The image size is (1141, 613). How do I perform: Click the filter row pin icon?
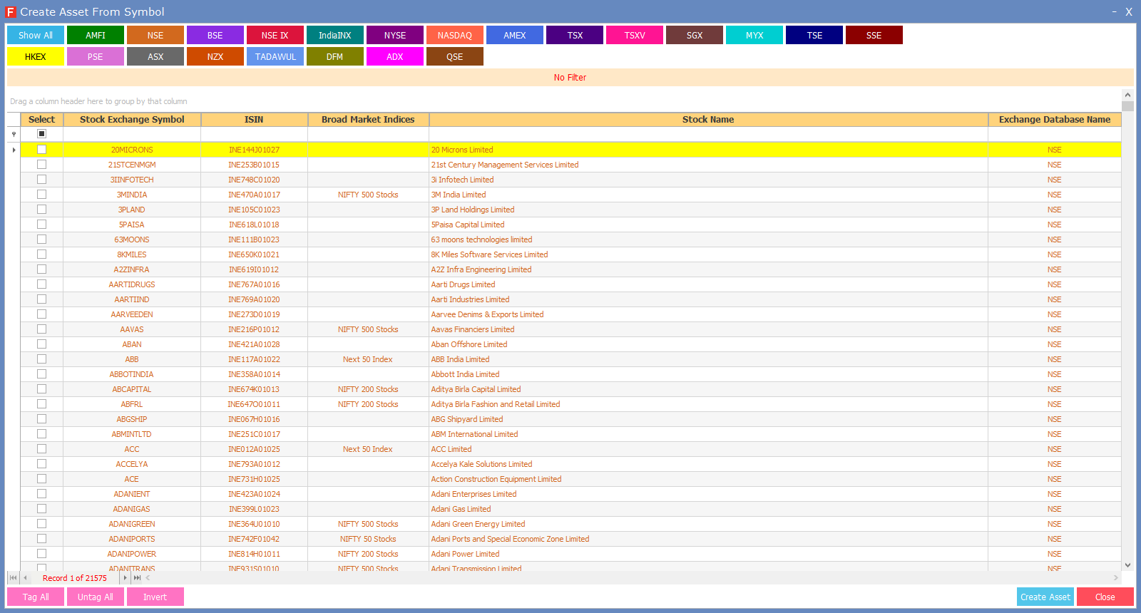14,134
